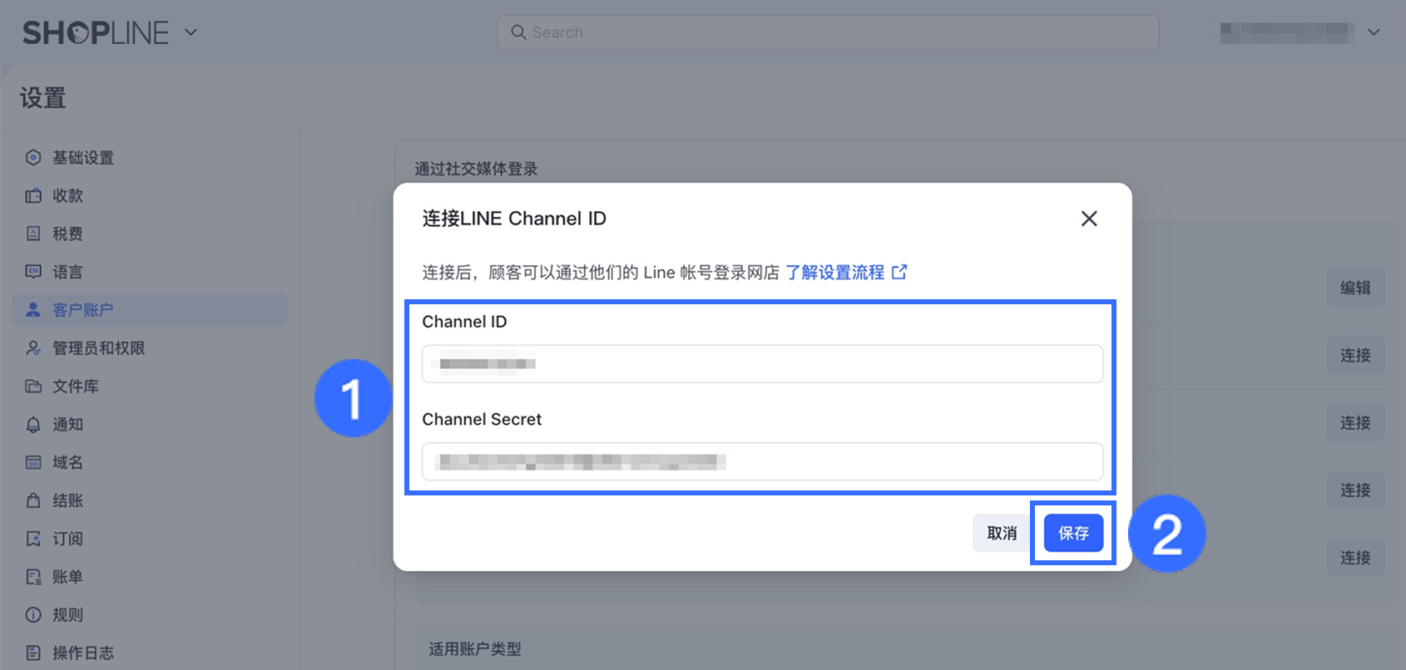Expand the SHOPLINE logo dropdown chevron
The width and height of the screenshot is (1406, 670).
click(x=191, y=32)
